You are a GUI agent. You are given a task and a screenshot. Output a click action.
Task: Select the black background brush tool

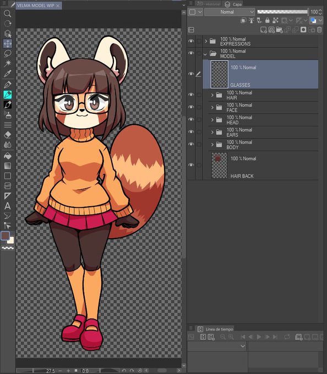pos(7,105)
